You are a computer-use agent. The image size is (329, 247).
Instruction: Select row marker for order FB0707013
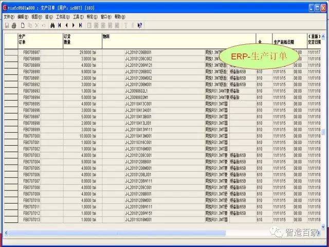(11, 220)
